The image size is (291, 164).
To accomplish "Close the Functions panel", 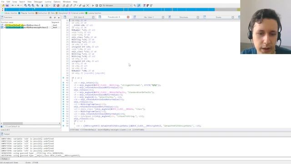I will pos(59,17).
